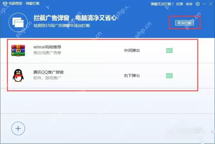Click 推送消费广告等 description
The height and width of the screenshot is (144, 215).
click(x=47, y=53)
